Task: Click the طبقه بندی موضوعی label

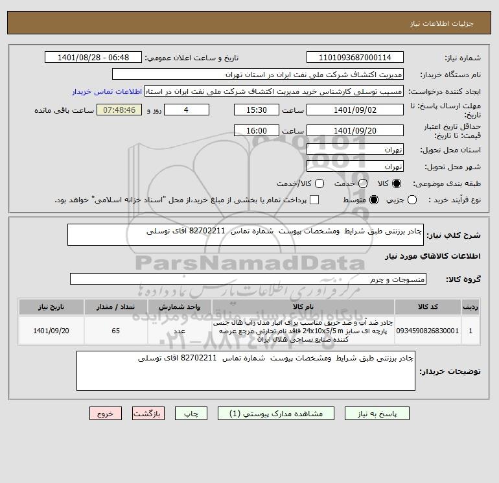Action: click(x=447, y=183)
